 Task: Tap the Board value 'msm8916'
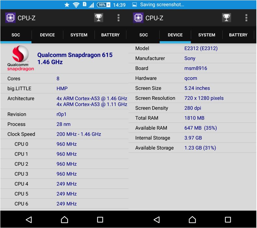tap(196, 68)
